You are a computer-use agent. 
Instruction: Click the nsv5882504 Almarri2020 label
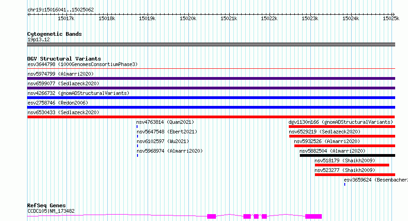[332, 151]
